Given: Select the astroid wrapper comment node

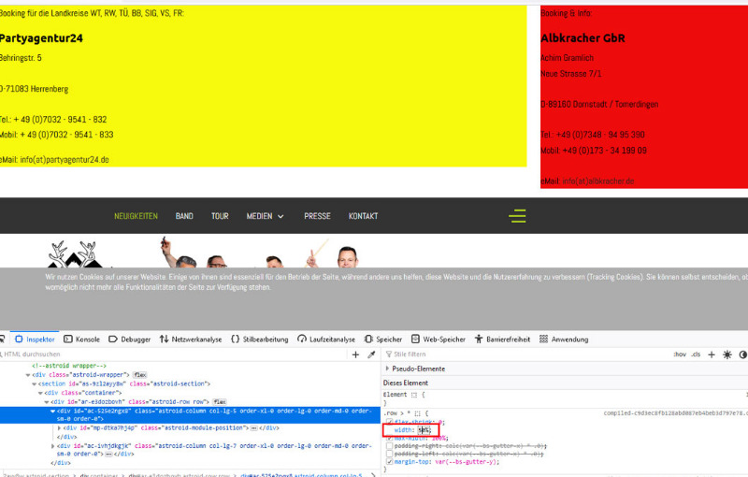Looking at the screenshot, I should coord(69,366).
